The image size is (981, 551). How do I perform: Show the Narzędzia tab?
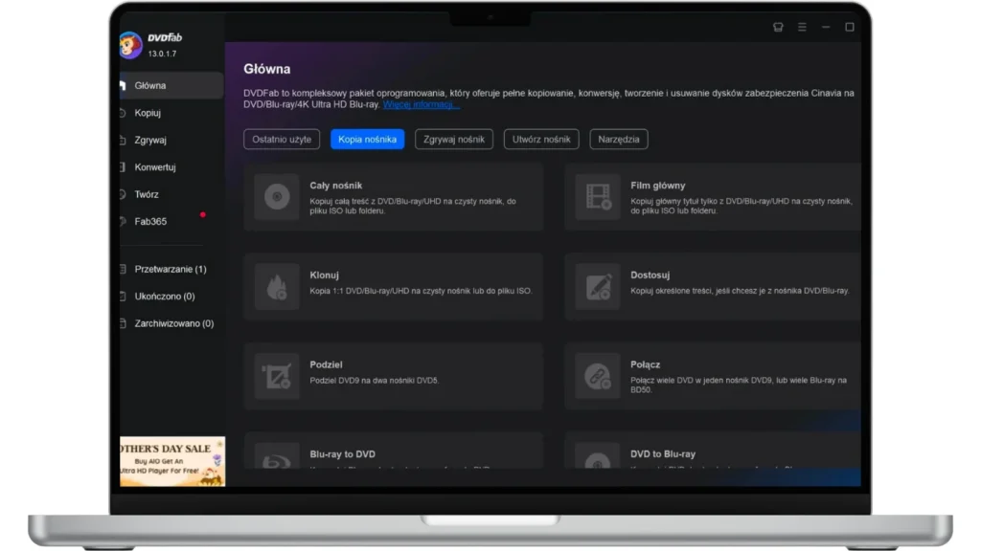[x=619, y=140]
